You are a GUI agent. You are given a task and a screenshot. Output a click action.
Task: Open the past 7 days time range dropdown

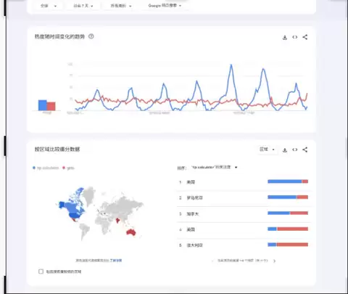83,6
